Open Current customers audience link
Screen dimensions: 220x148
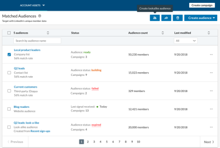(x=26, y=87)
